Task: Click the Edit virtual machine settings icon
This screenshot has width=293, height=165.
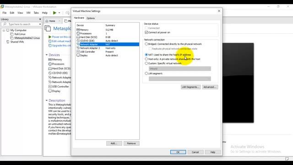Action: point(50,41)
